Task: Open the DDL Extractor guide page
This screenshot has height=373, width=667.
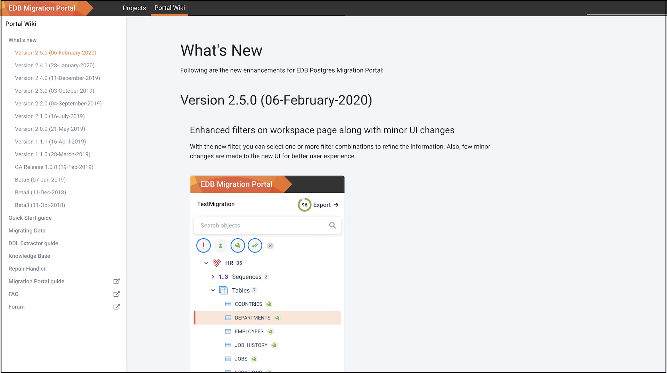Action: pyautogui.click(x=33, y=244)
